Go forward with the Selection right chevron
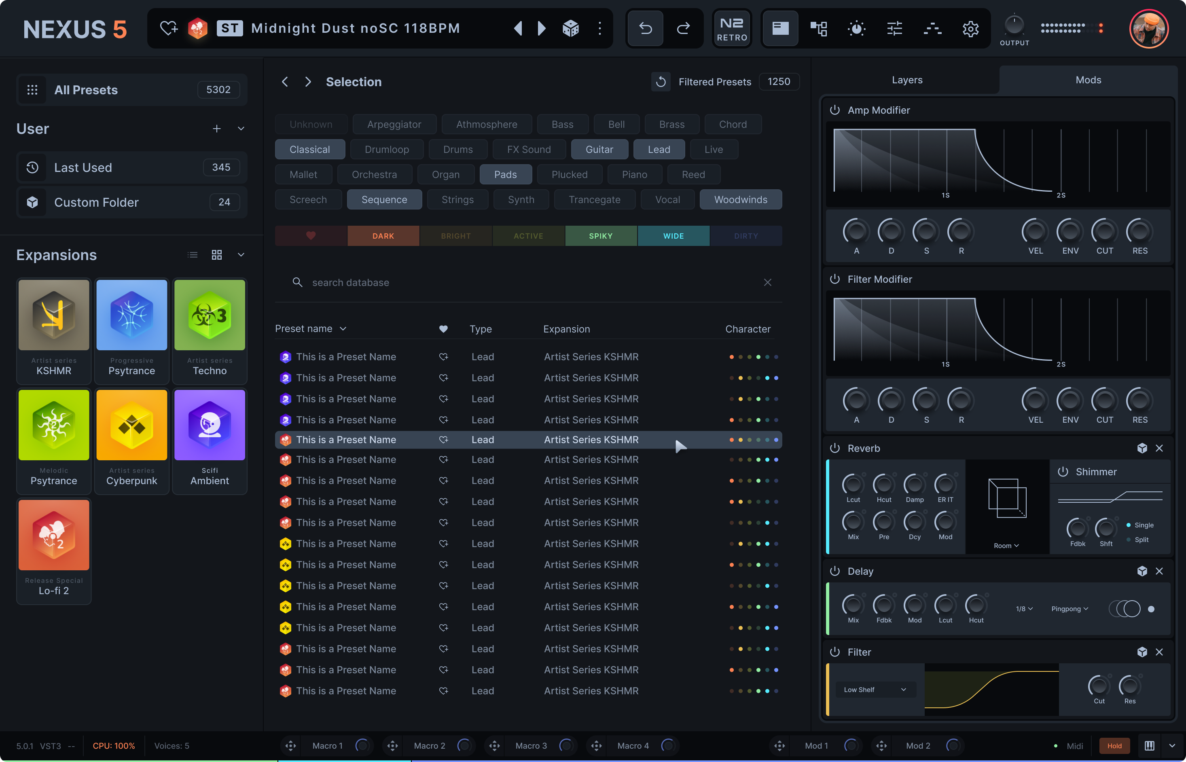This screenshot has width=1186, height=762. point(308,82)
